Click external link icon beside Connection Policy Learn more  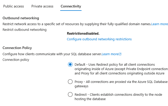(120, 54)
